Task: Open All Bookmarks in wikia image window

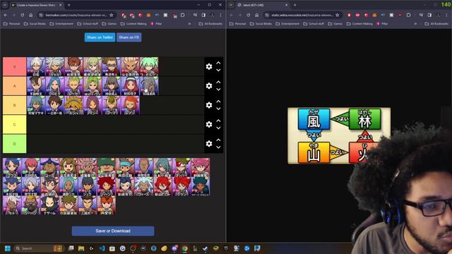Action: (436, 23)
